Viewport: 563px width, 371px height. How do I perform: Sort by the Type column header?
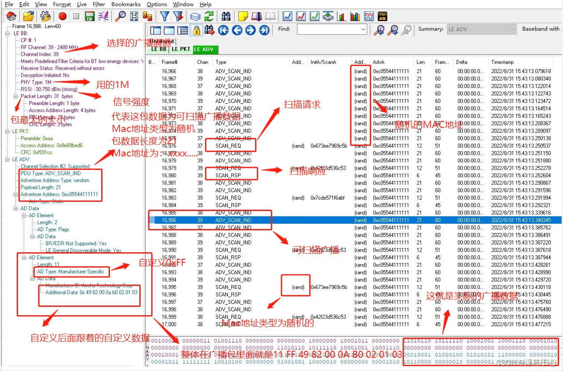pyautogui.click(x=251, y=62)
